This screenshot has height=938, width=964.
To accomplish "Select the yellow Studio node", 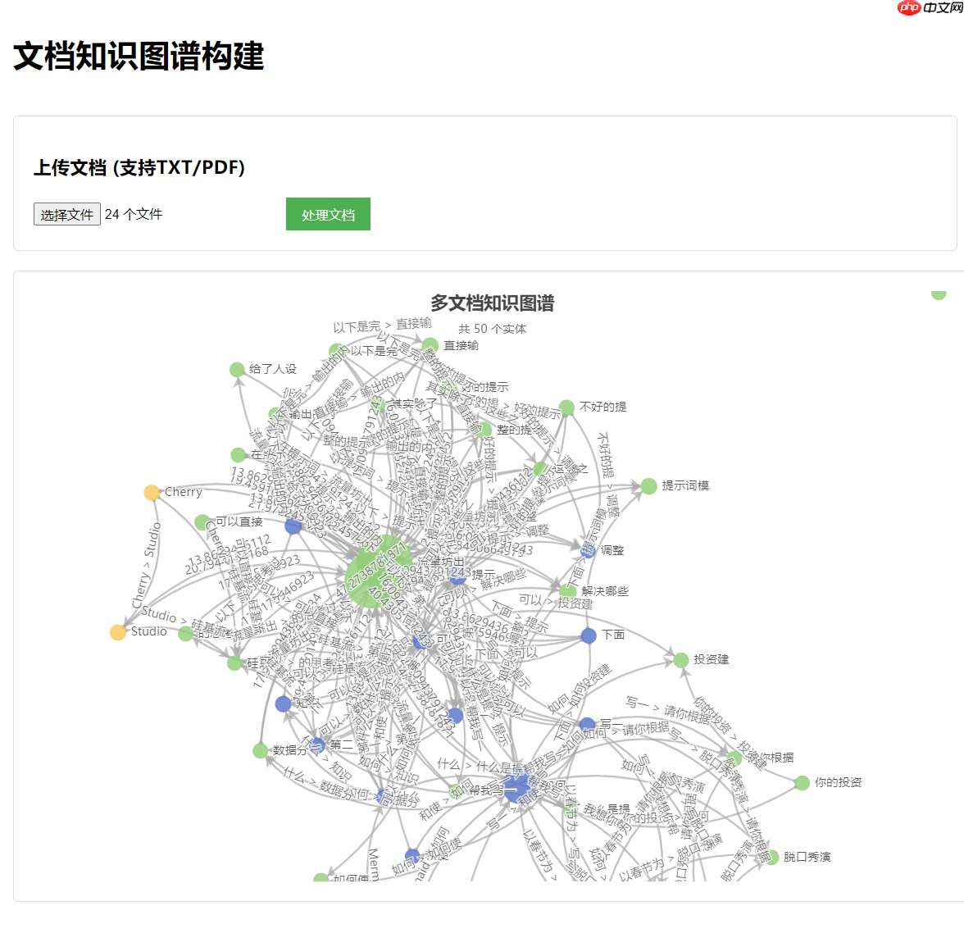I will [117, 632].
